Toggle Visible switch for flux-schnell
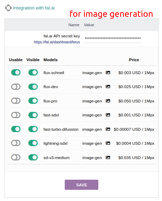The height and width of the screenshot is (201, 162). pos(33,72)
